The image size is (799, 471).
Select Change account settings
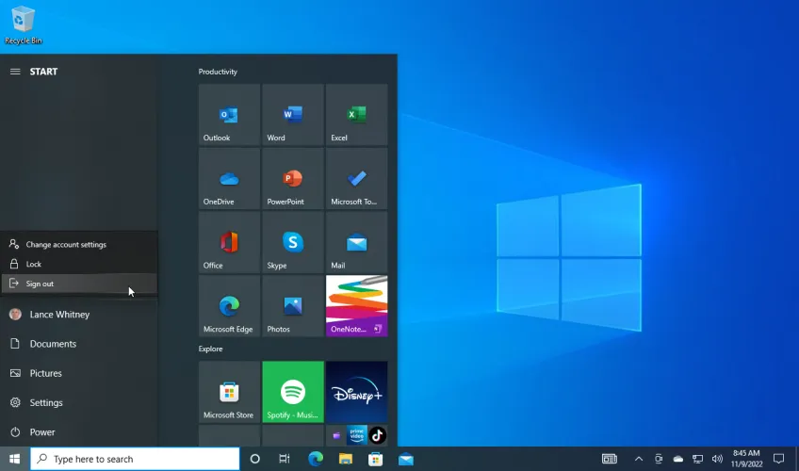pyautogui.click(x=66, y=244)
